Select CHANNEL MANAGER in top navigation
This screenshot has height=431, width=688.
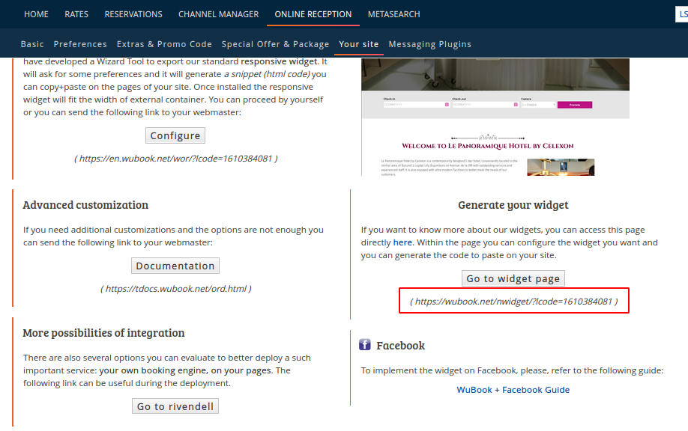(x=219, y=14)
